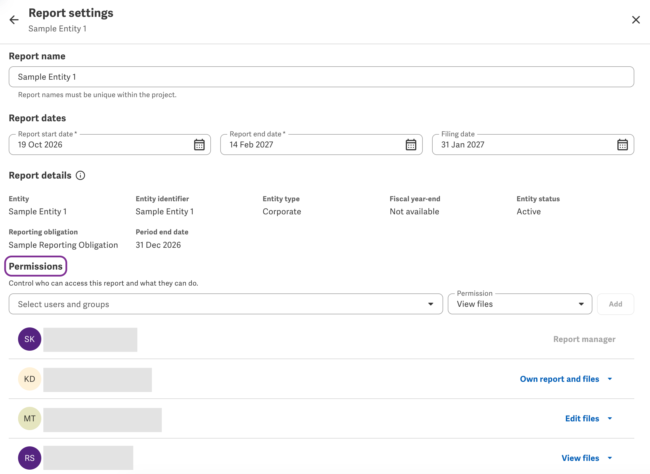
Task: Click the RS user avatar
Action: tap(30, 458)
